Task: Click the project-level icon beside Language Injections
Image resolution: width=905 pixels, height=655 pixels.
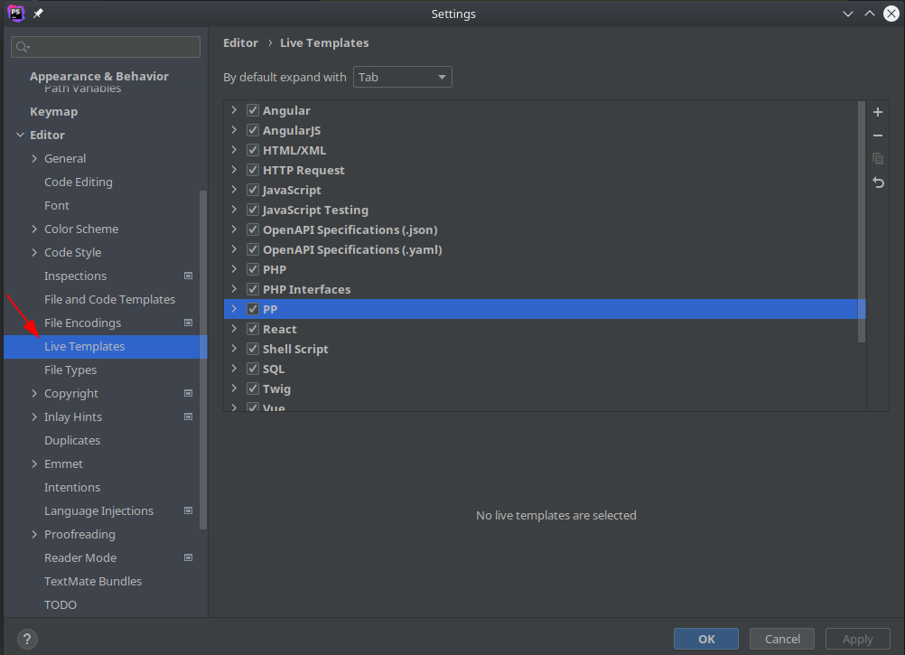Action: (x=188, y=510)
